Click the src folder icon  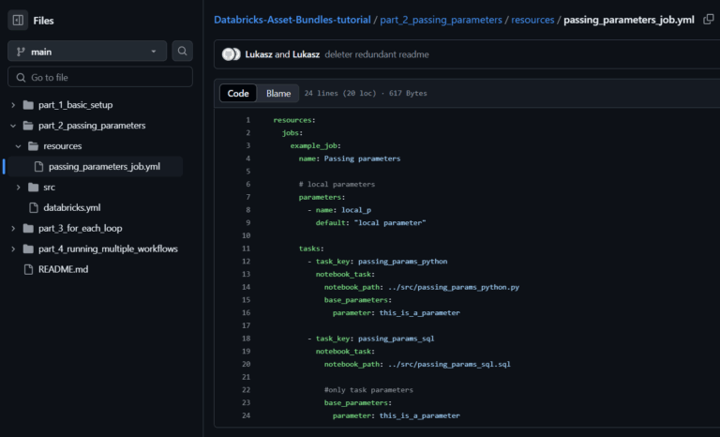tap(34, 187)
